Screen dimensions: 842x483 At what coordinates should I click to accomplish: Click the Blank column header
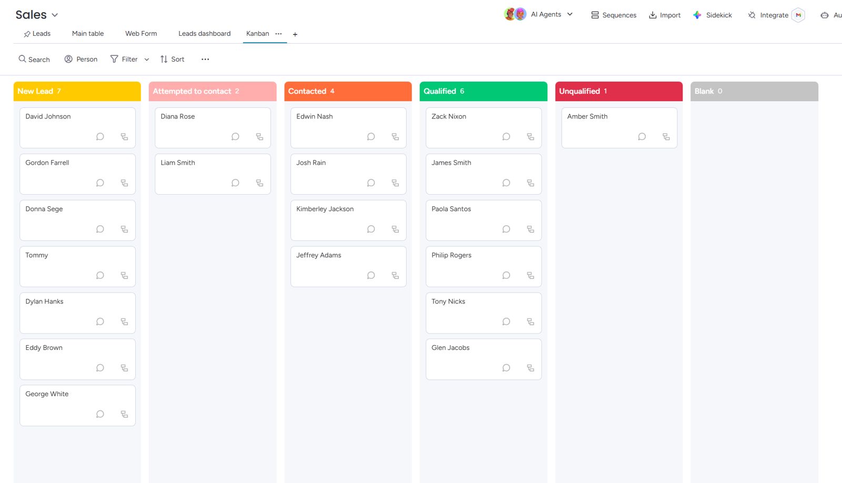pos(754,91)
